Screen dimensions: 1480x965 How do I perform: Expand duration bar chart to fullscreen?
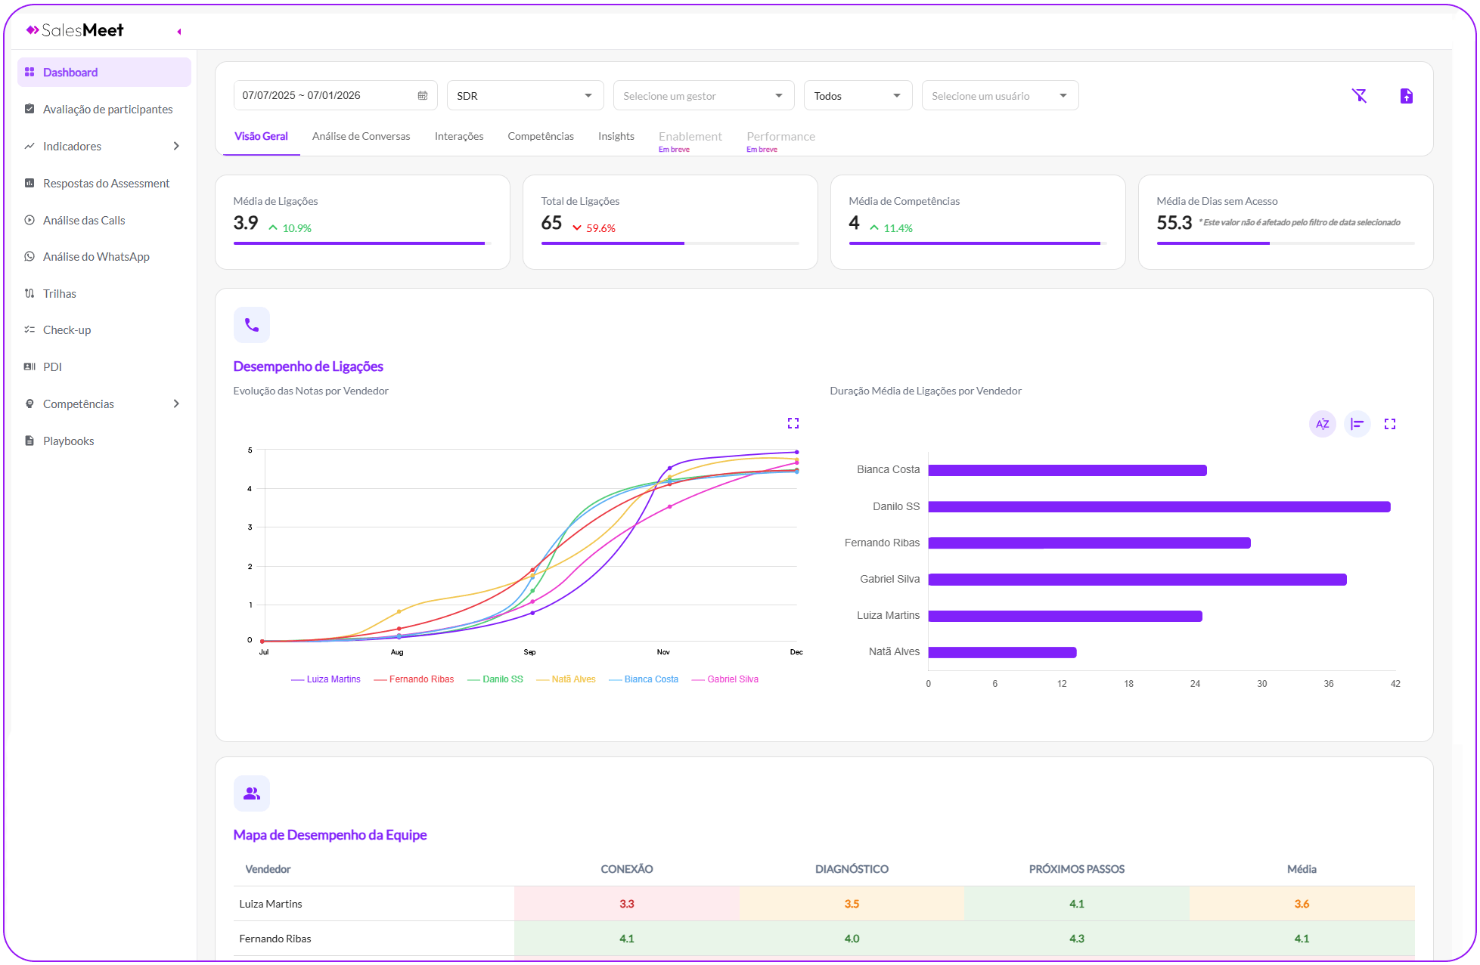pos(1389,424)
